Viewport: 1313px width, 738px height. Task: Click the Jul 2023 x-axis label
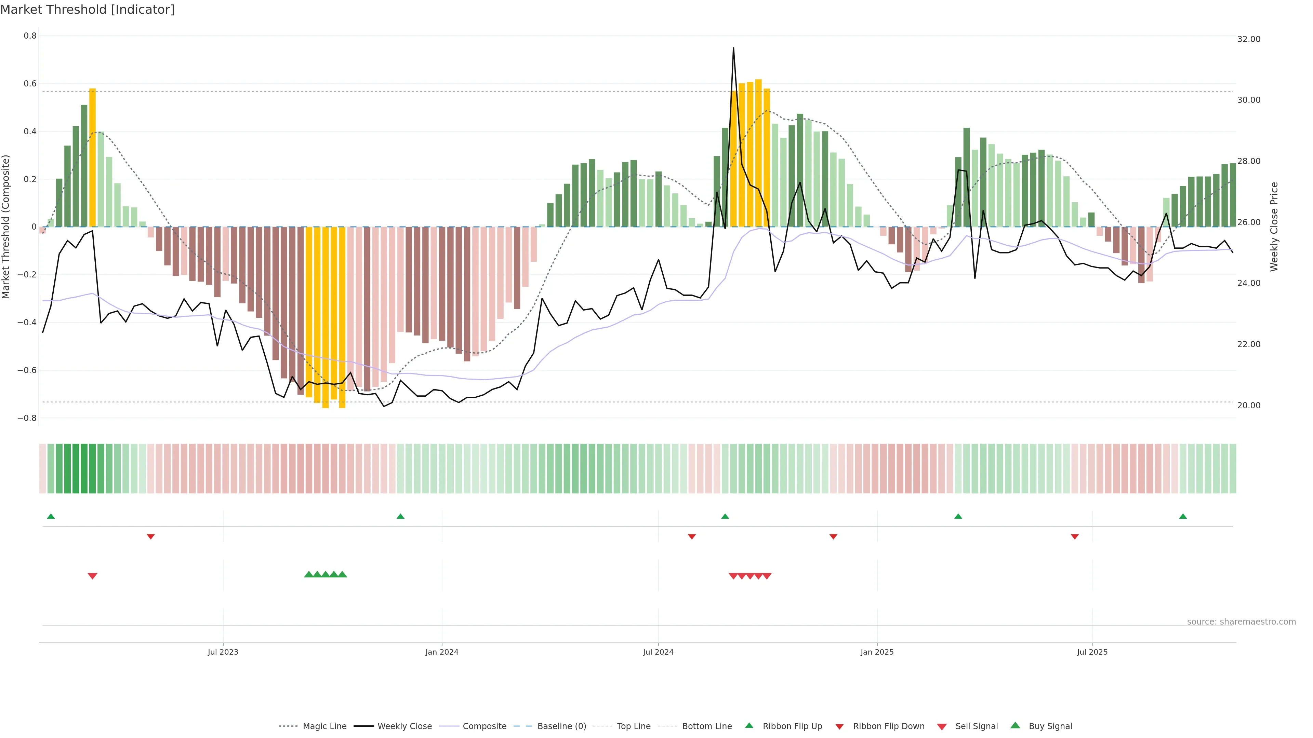(223, 652)
